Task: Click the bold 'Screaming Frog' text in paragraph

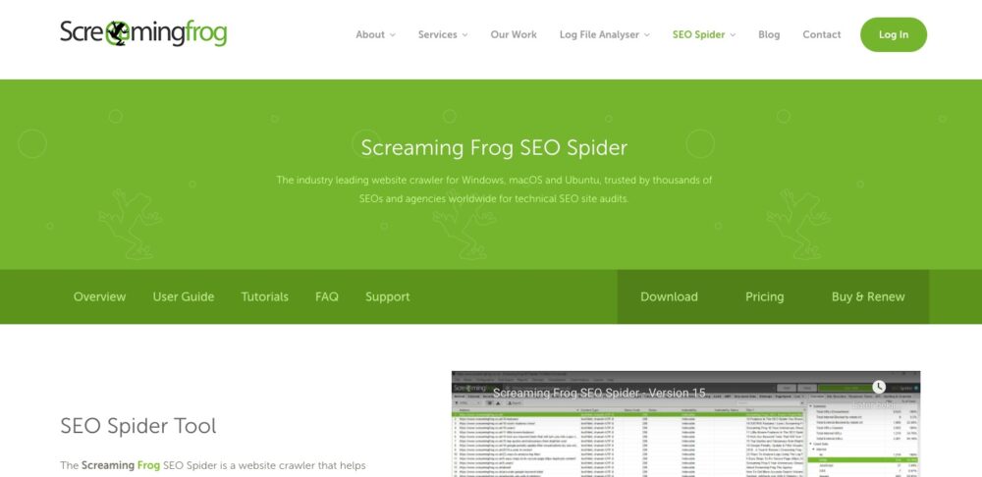Action: pos(120,466)
